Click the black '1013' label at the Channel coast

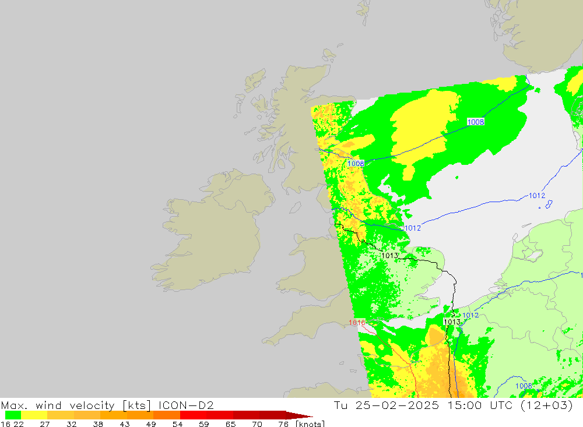pos(452,322)
